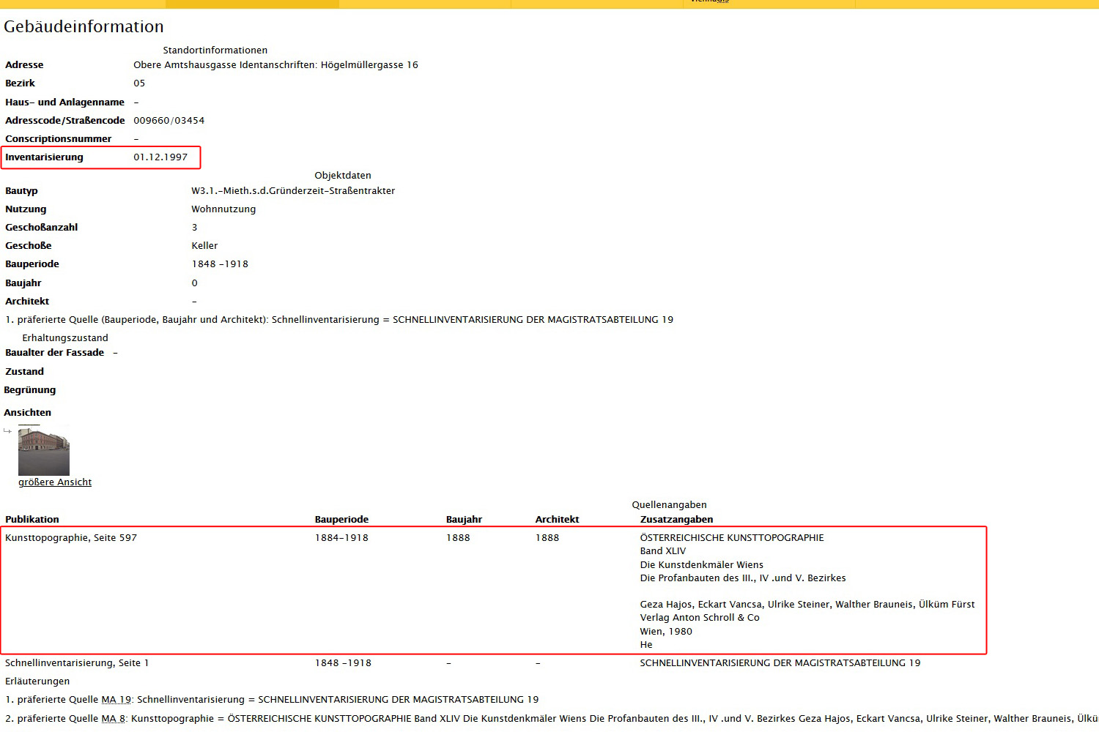Select the 'Wohnnutzung' value

[x=223, y=209]
